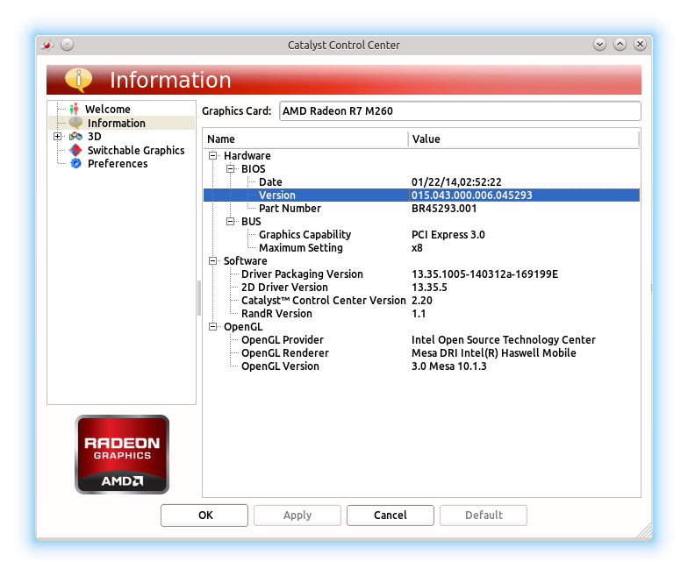Click the Hardware group label
688x576 pixels.
coord(247,156)
